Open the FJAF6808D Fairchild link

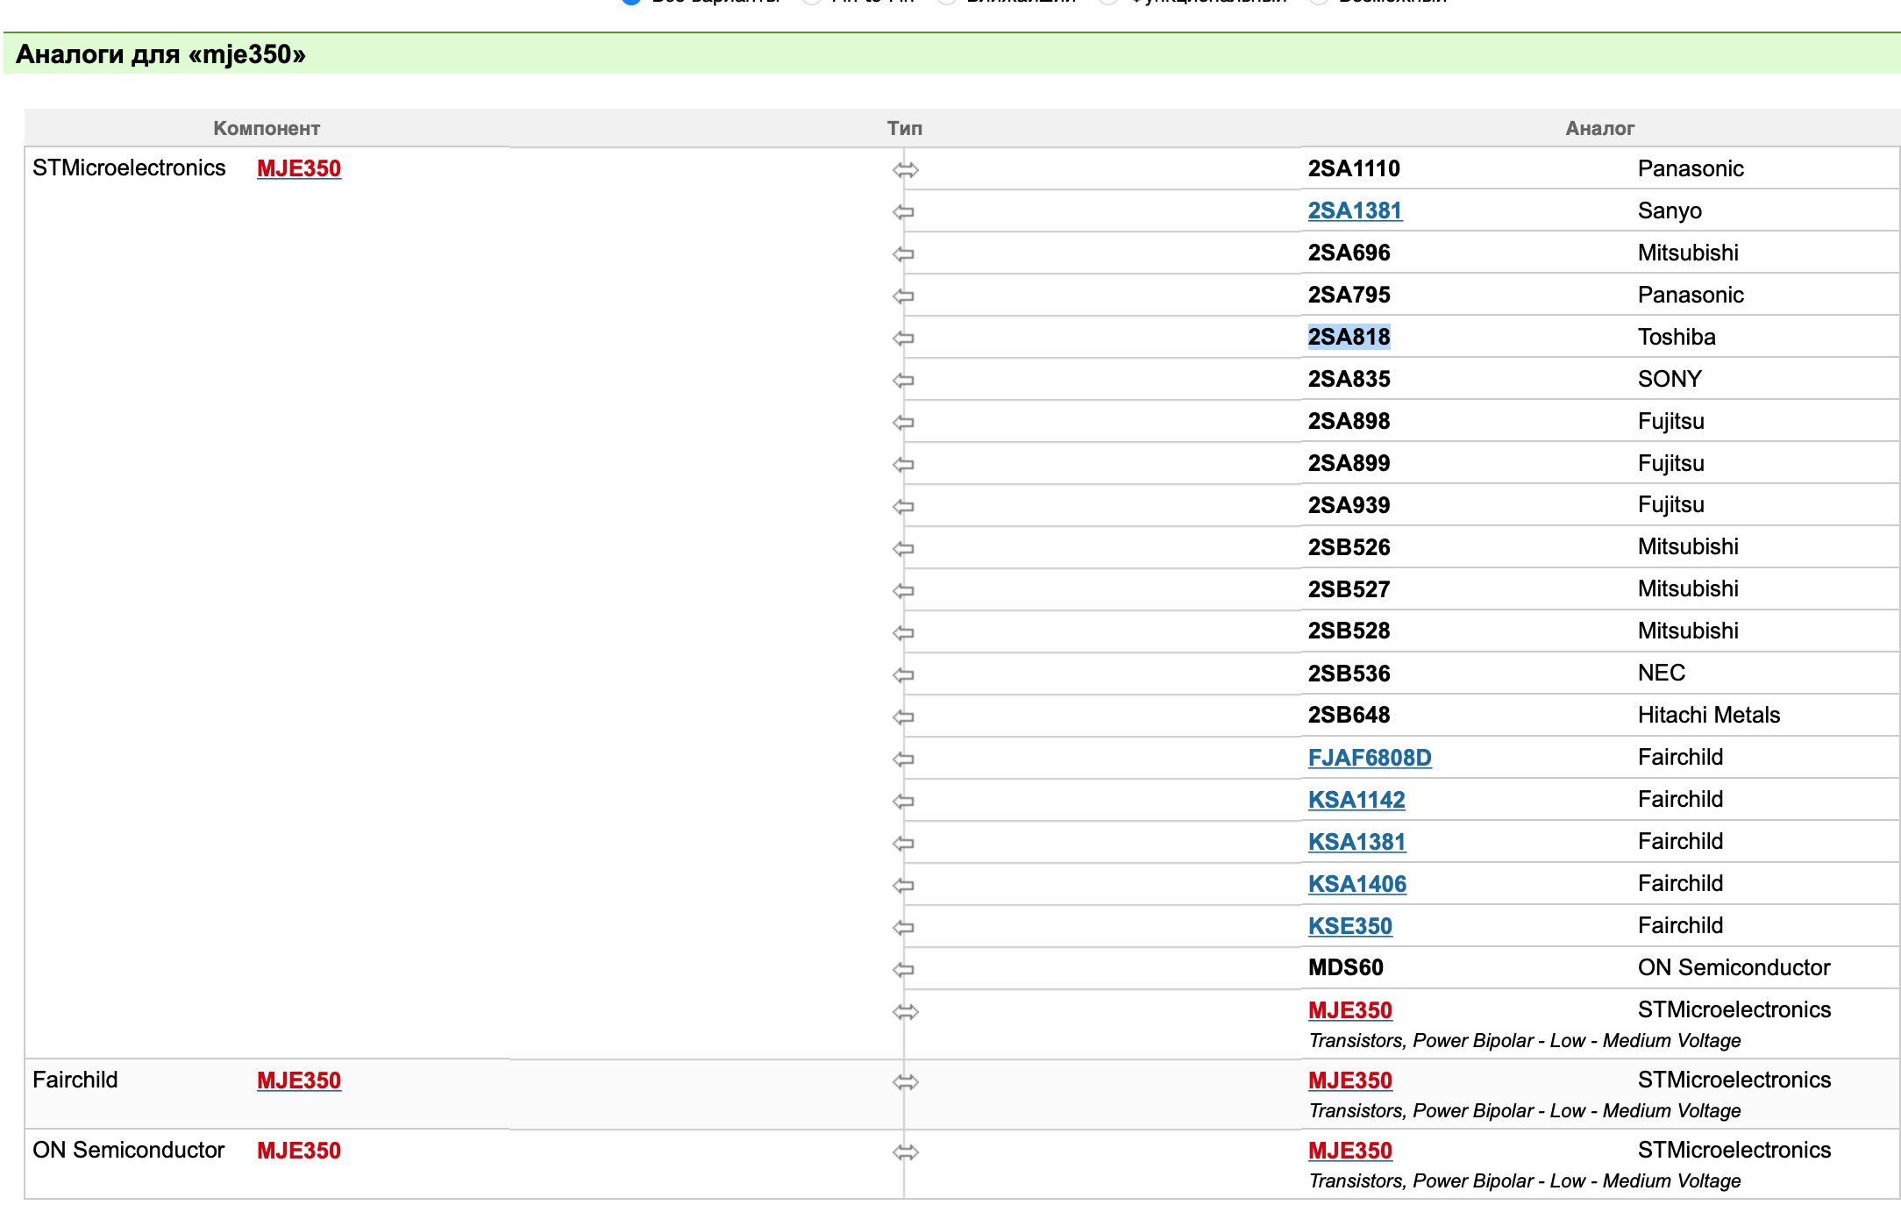pos(1369,757)
